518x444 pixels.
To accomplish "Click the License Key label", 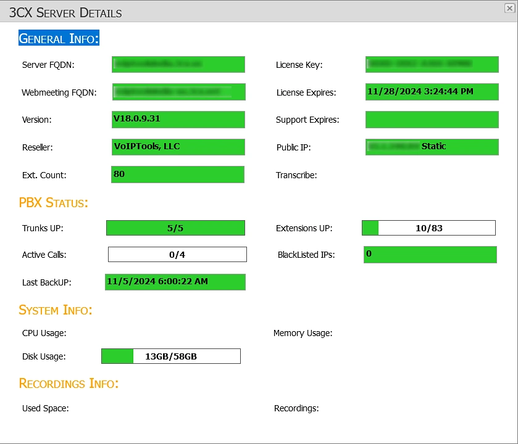I will point(299,65).
